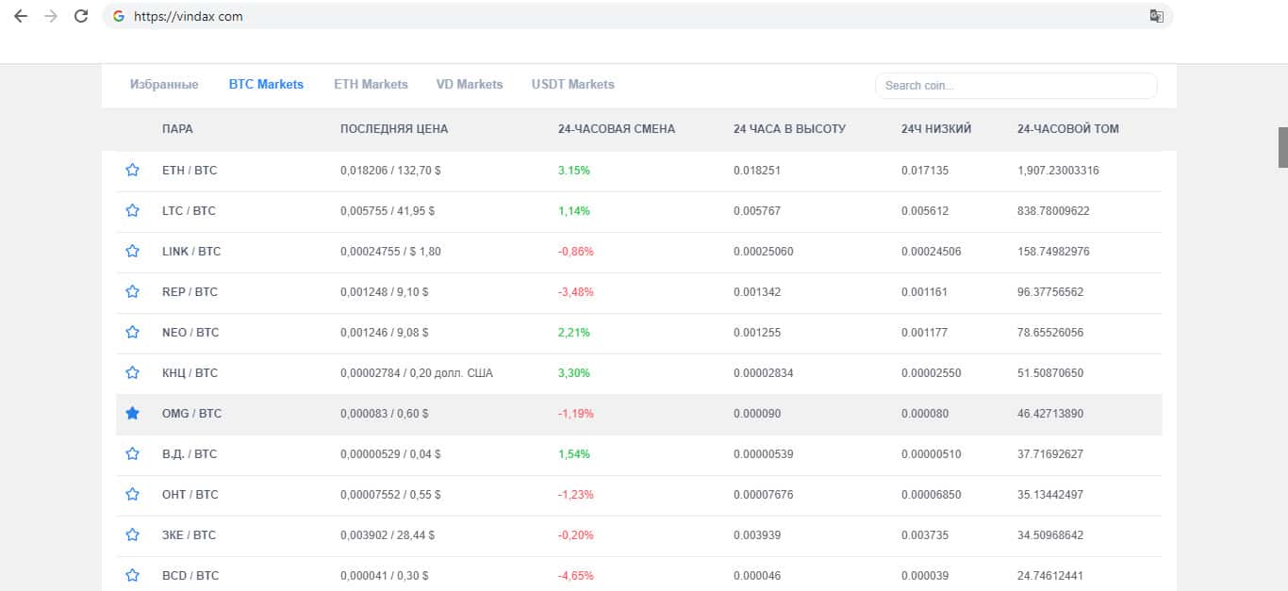The image size is (1288, 591).
Task: Select the VD Markets tab
Action: click(x=469, y=85)
